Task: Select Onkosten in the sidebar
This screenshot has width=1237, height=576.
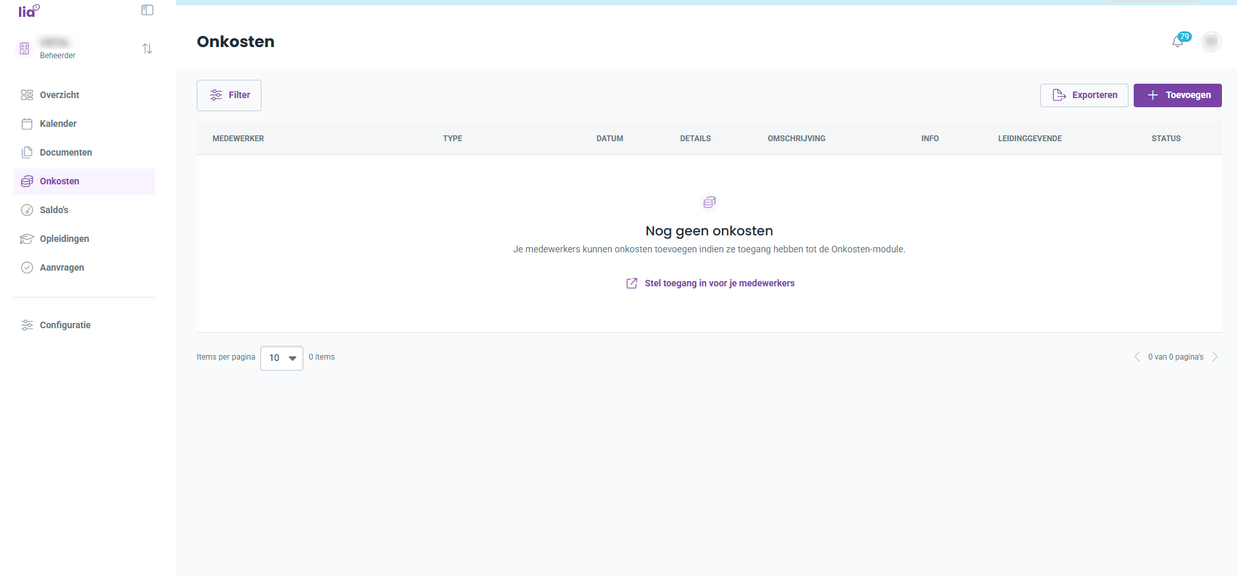Action: pyautogui.click(x=84, y=181)
